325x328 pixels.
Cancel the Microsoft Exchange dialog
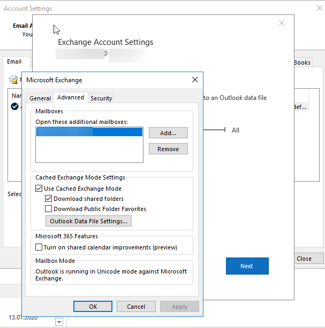click(x=136, y=307)
